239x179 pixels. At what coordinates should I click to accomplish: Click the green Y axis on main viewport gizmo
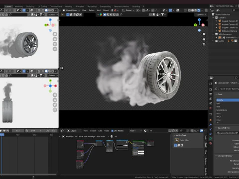point(195,25)
